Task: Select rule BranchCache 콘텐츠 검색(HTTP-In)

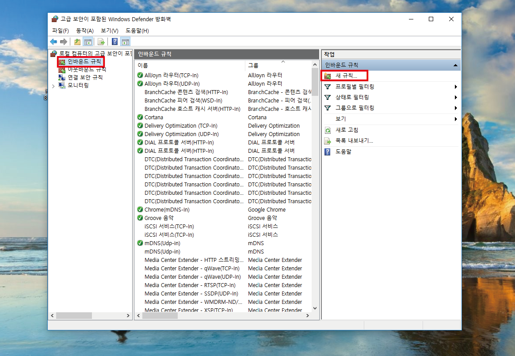Action: pyautogui.click(x=186, y=92)
